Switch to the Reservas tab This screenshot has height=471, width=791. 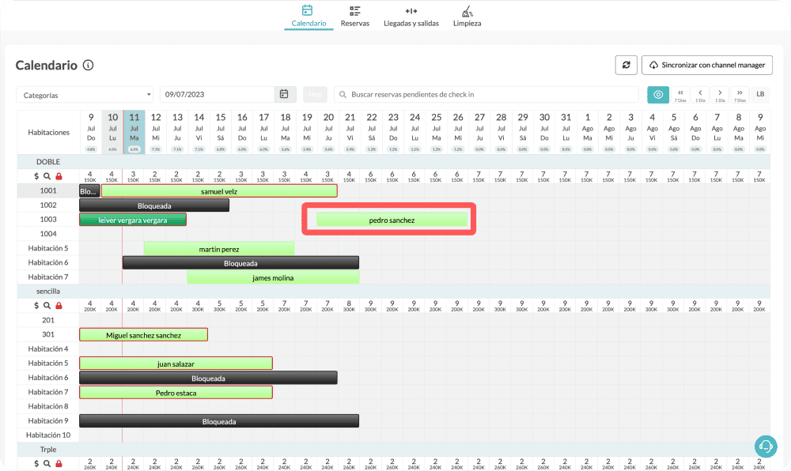click(354, 17)
